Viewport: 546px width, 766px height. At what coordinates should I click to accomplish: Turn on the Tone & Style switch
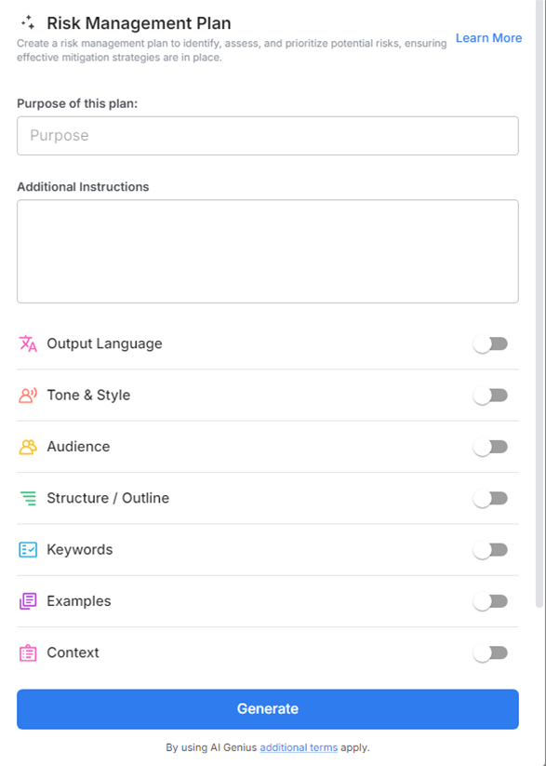click(x=490, y=395)
